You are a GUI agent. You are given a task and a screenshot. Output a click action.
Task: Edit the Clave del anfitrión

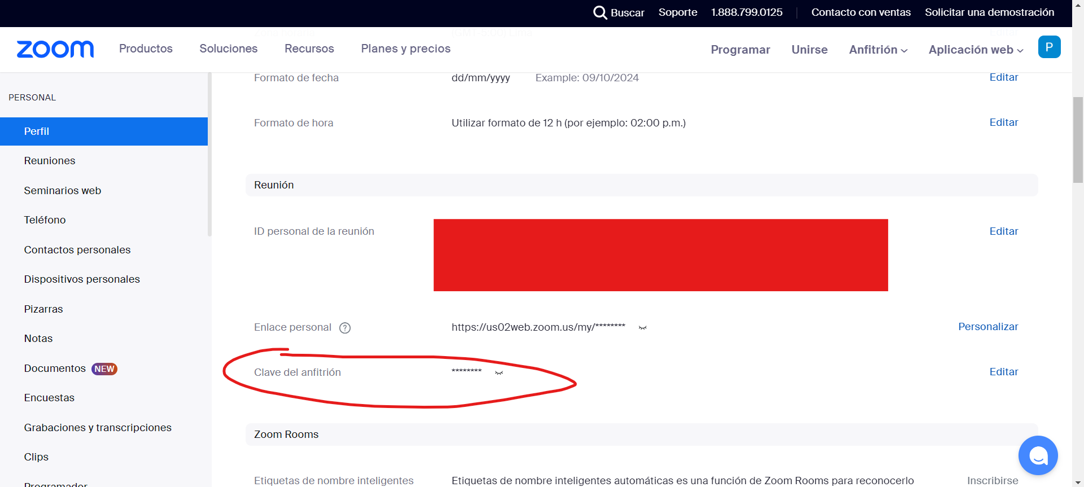pyautogui.click(x=1003, y=372)
